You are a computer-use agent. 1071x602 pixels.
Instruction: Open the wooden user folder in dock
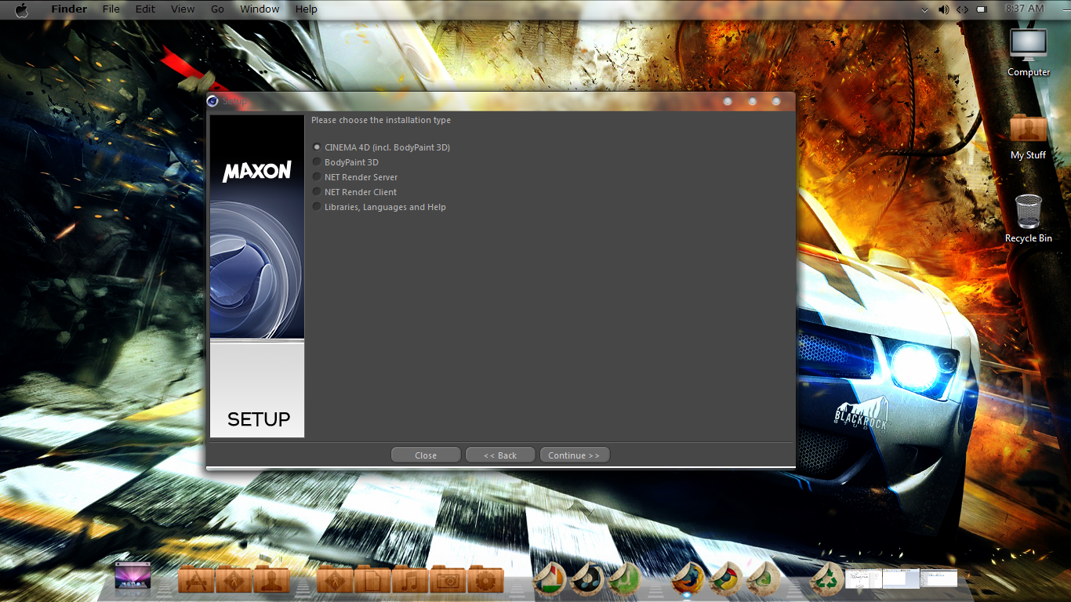271,579
